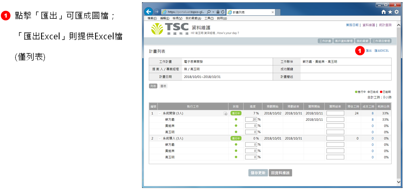
Task: Open the browser Tools gear icon
Action: (396, 12)
